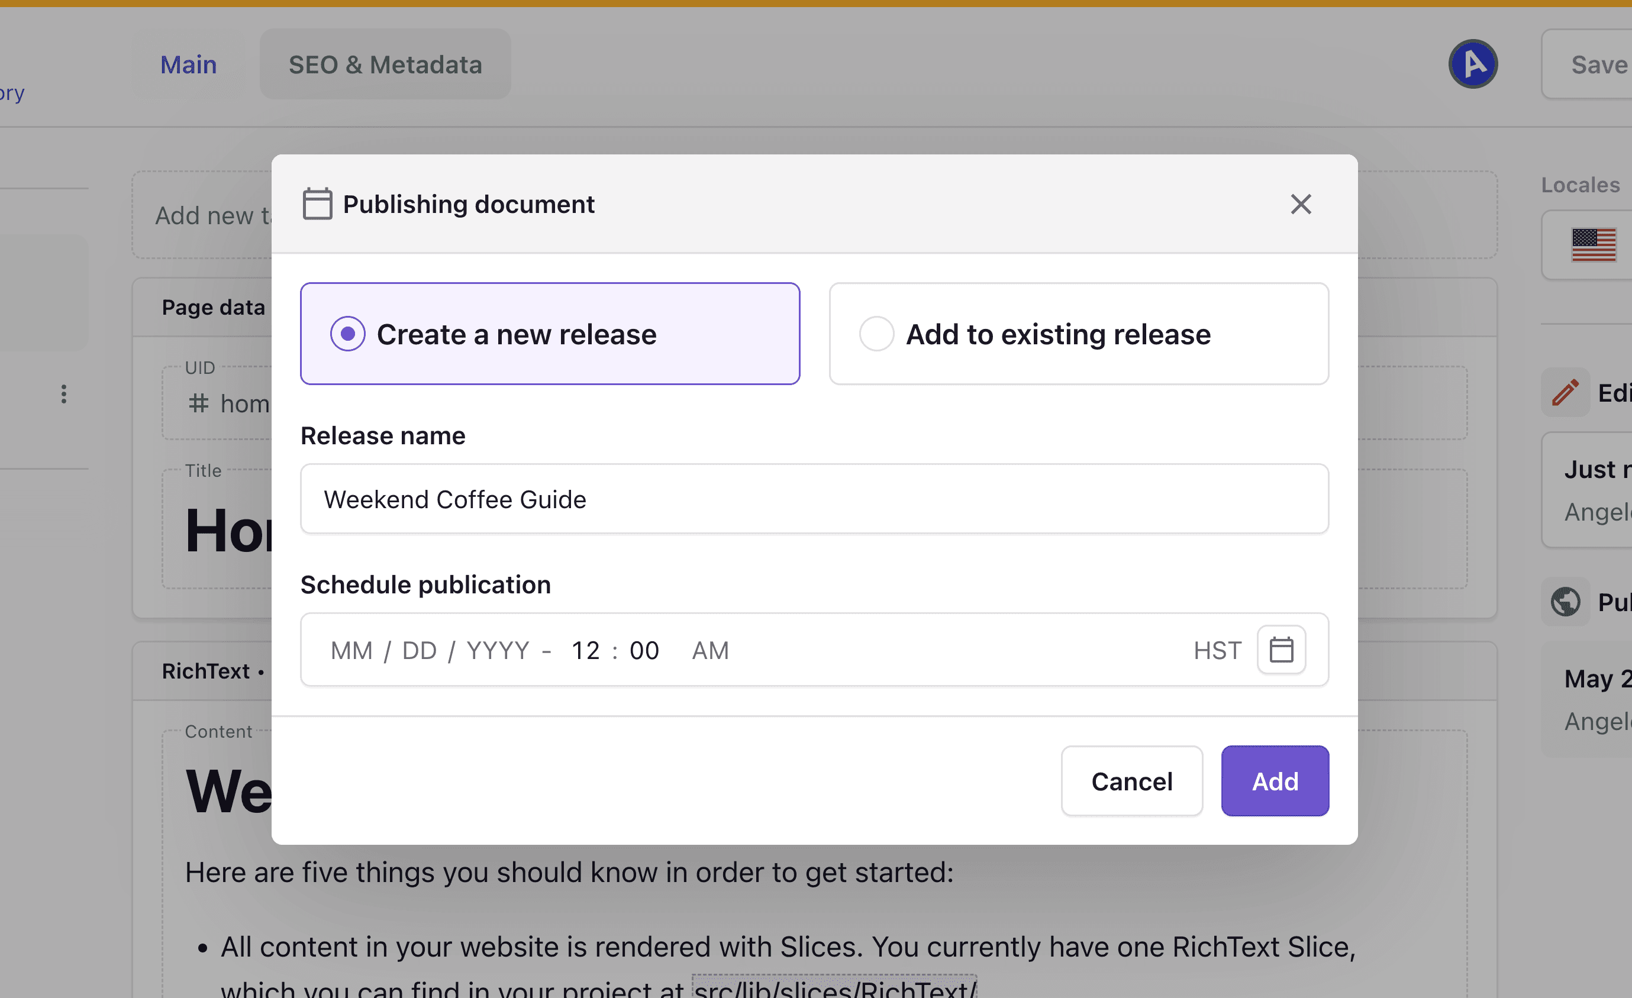Cancel the publishing dialog

[x=1131, y=781]
